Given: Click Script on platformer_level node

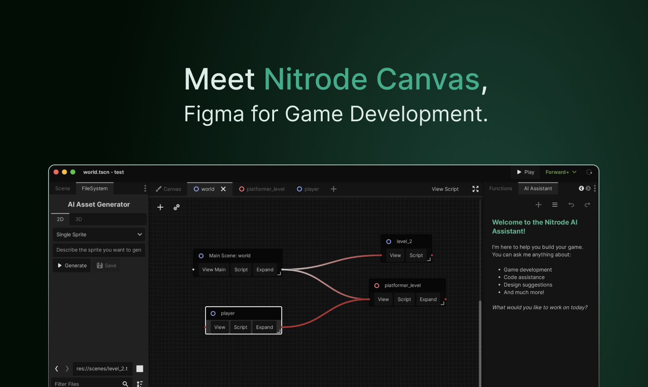Looking at the screenshot, I should tap(404, 299).
